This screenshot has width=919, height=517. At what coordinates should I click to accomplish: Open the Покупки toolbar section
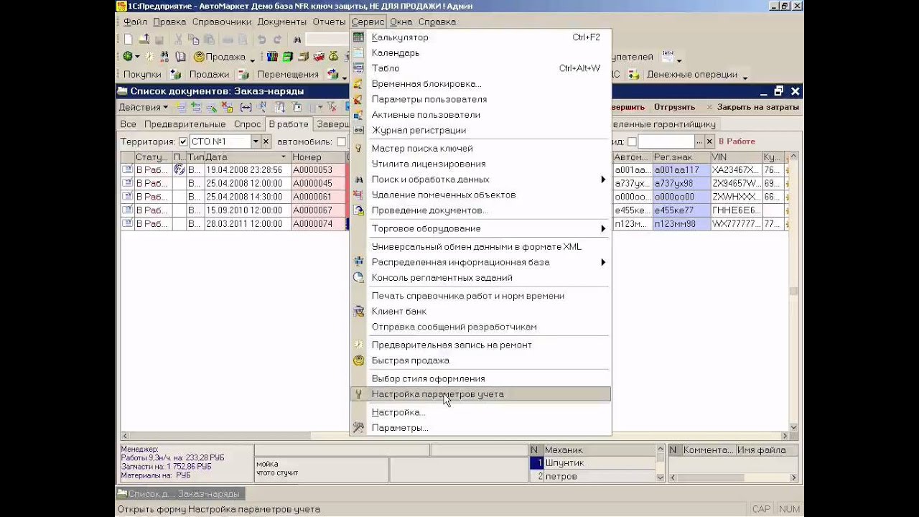click(142, 74)
